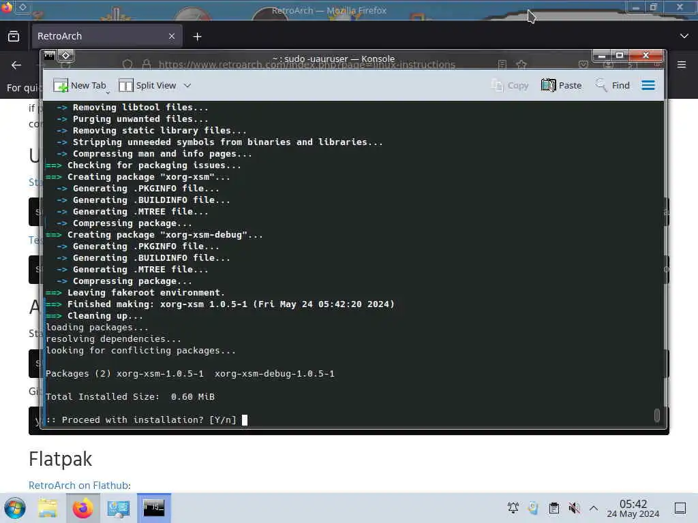Switch to Konsole on the taskbar
This screenshot has height=523, width=698.
153,508
